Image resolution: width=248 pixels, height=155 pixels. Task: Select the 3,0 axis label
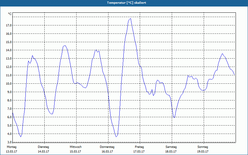tap(9, 142)
